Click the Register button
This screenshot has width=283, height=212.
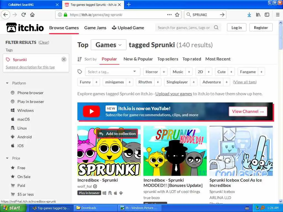click(x=261, y=28)
